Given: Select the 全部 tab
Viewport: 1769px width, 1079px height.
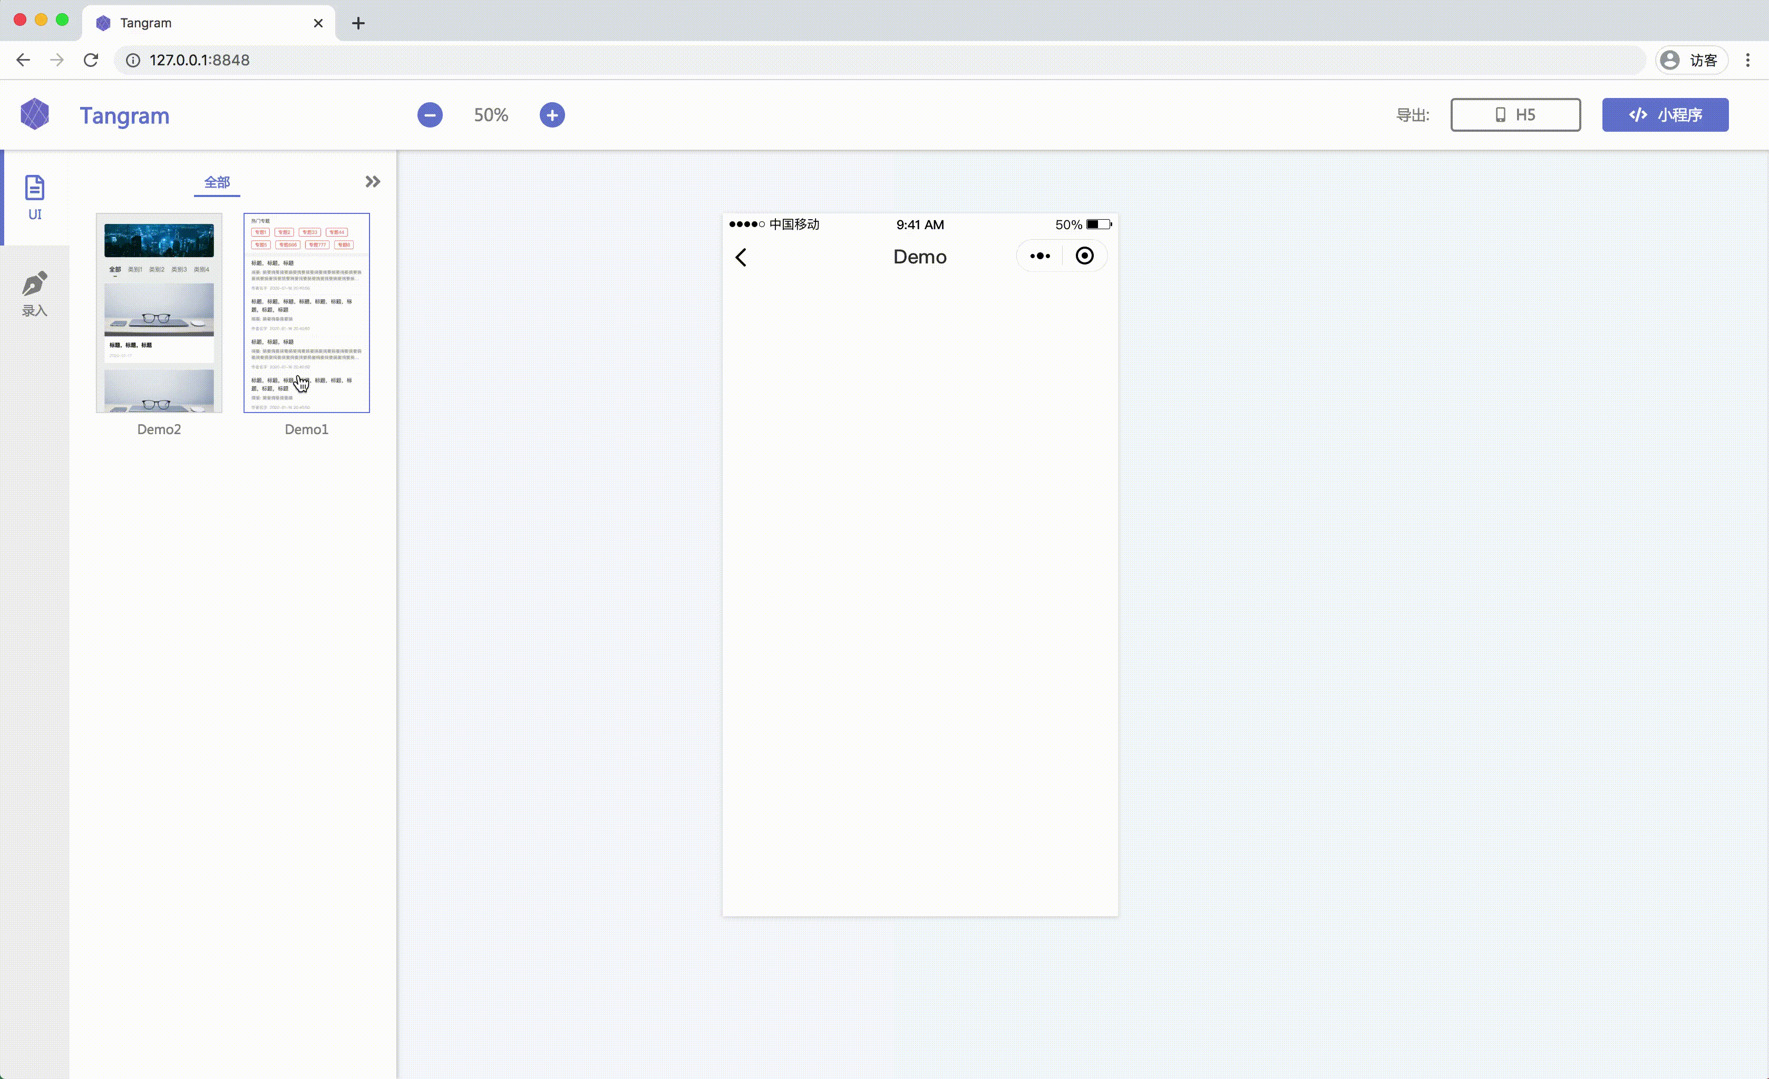Looking at the screenshot, I should click(x=217, y=182).
